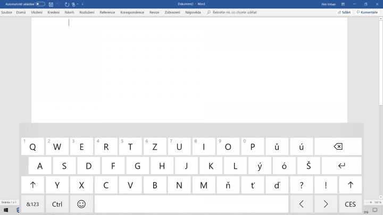Tap the A key
The width and height of the screenshot is (383, 215).
tap(40, 166)
